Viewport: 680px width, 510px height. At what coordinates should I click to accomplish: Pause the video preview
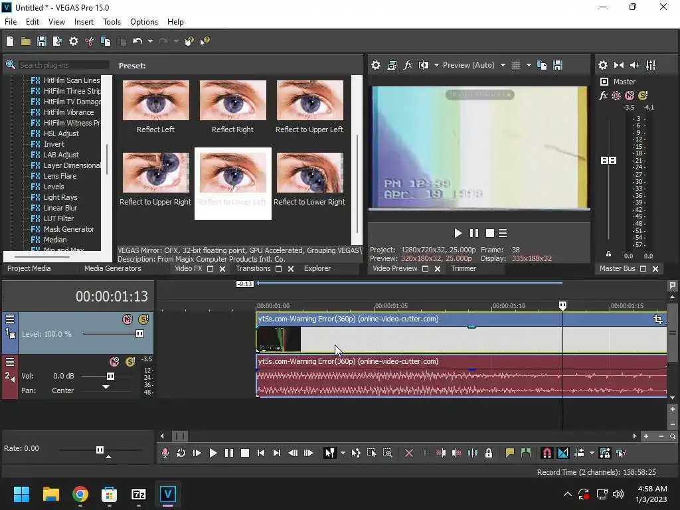[474, 233]
